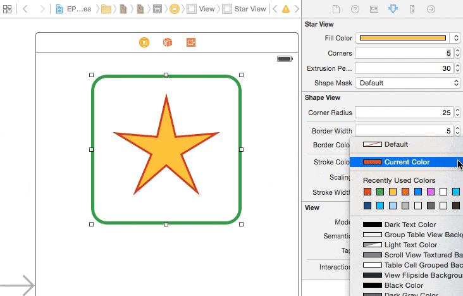Click the right-middle selection handle
The height and width of the screenshot is (296, 463).
241,149
